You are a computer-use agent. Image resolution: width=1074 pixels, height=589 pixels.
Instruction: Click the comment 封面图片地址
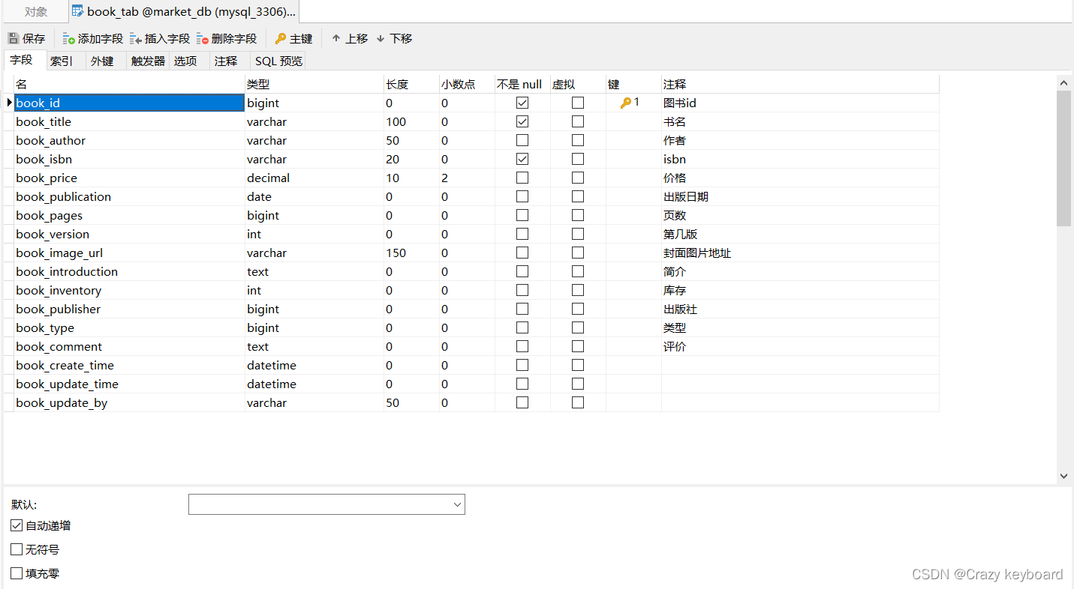pyautogui.click(x=697, y=253)
